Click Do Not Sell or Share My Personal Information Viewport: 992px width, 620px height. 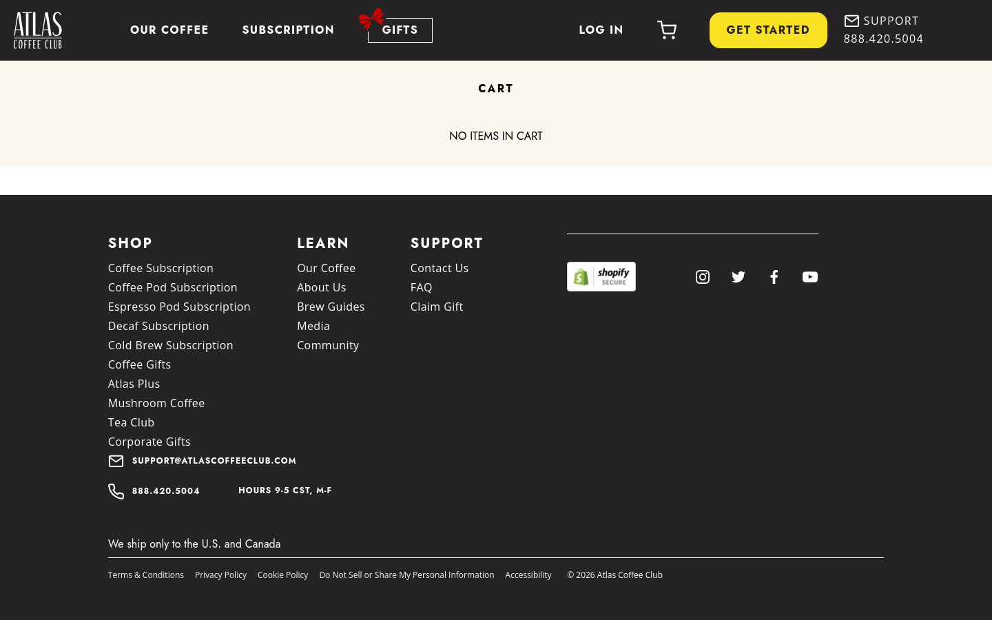pos(406,575)
